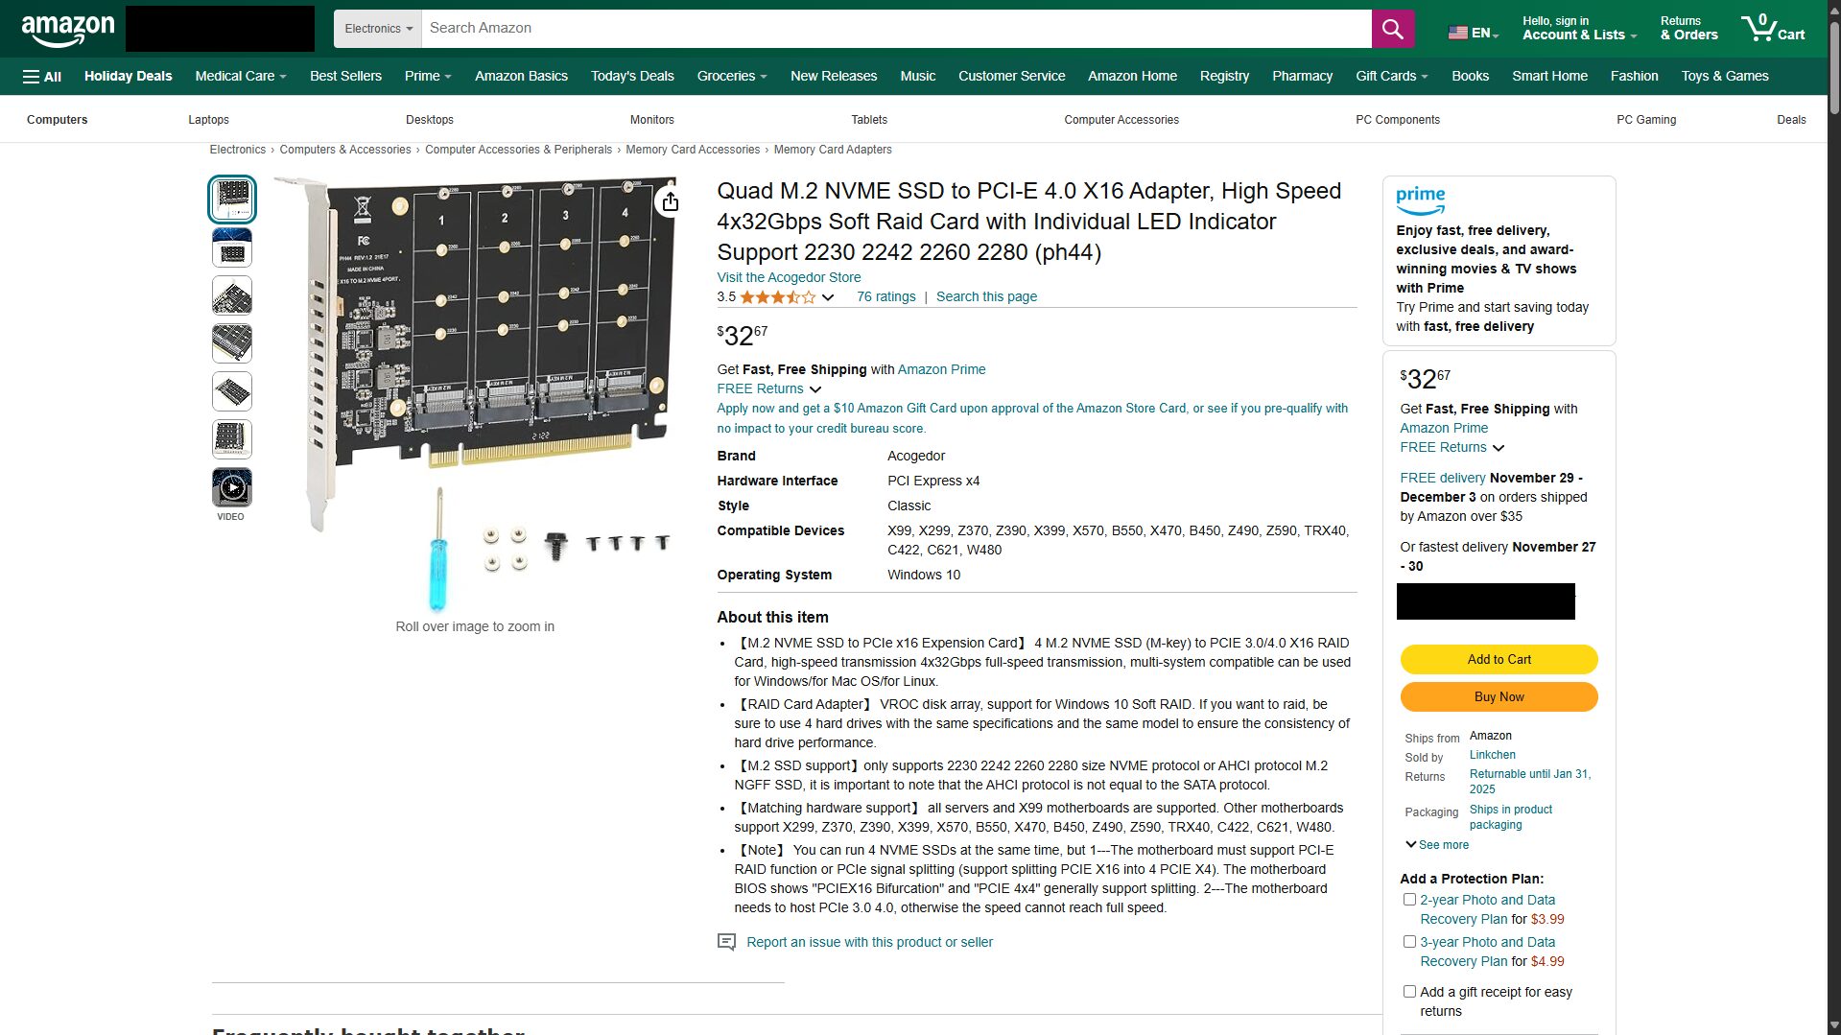Click the Add to Cart button
Image resolution: width=1841 pixels, height=1035 pixels.
[x=1499, y=659]
